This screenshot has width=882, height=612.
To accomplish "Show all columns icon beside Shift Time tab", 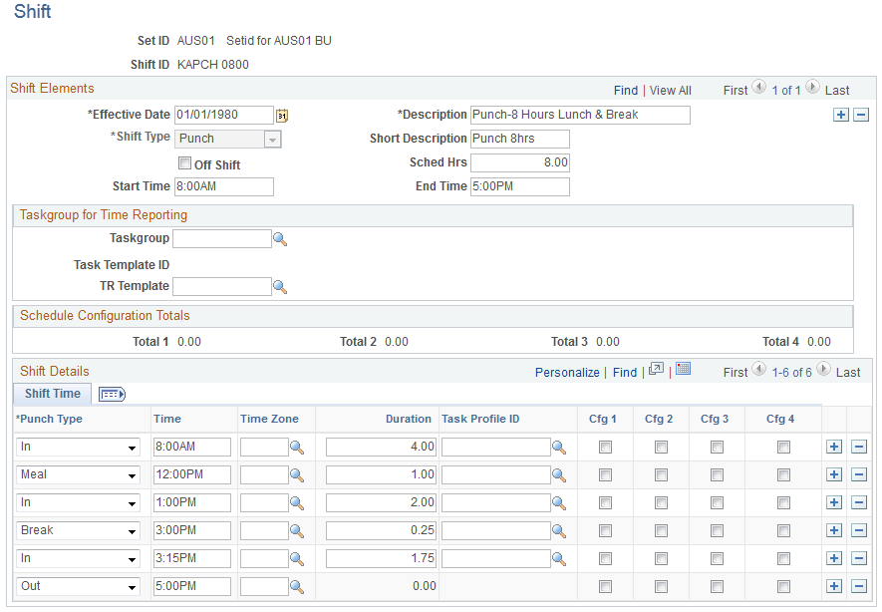I will [112, 395].
